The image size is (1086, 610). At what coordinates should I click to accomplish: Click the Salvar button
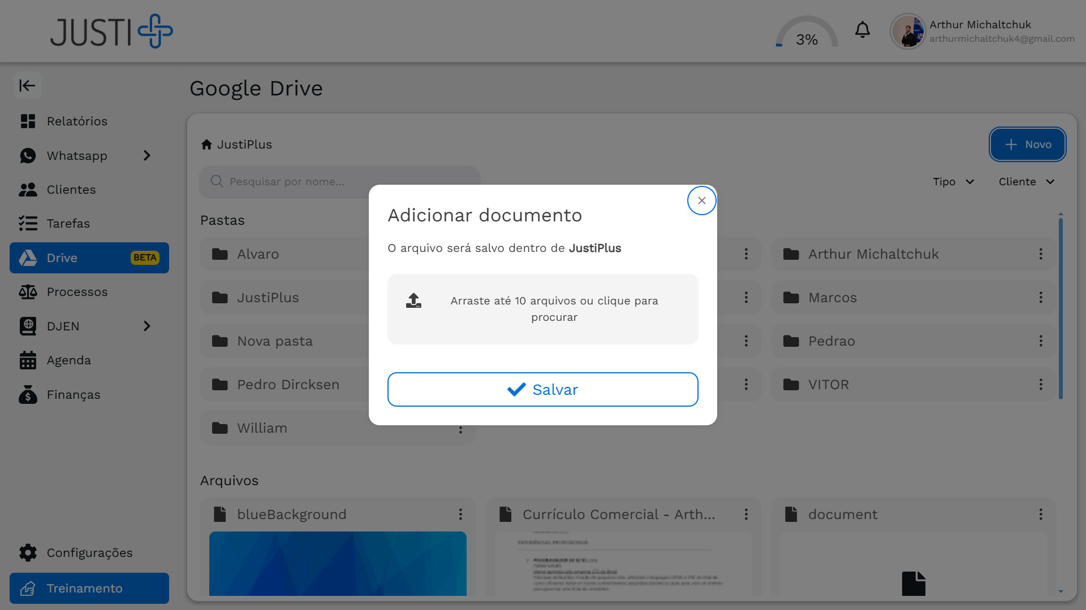[x=542, y=389]
